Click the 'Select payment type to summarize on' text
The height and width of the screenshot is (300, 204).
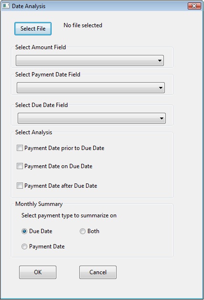[69, 215]
